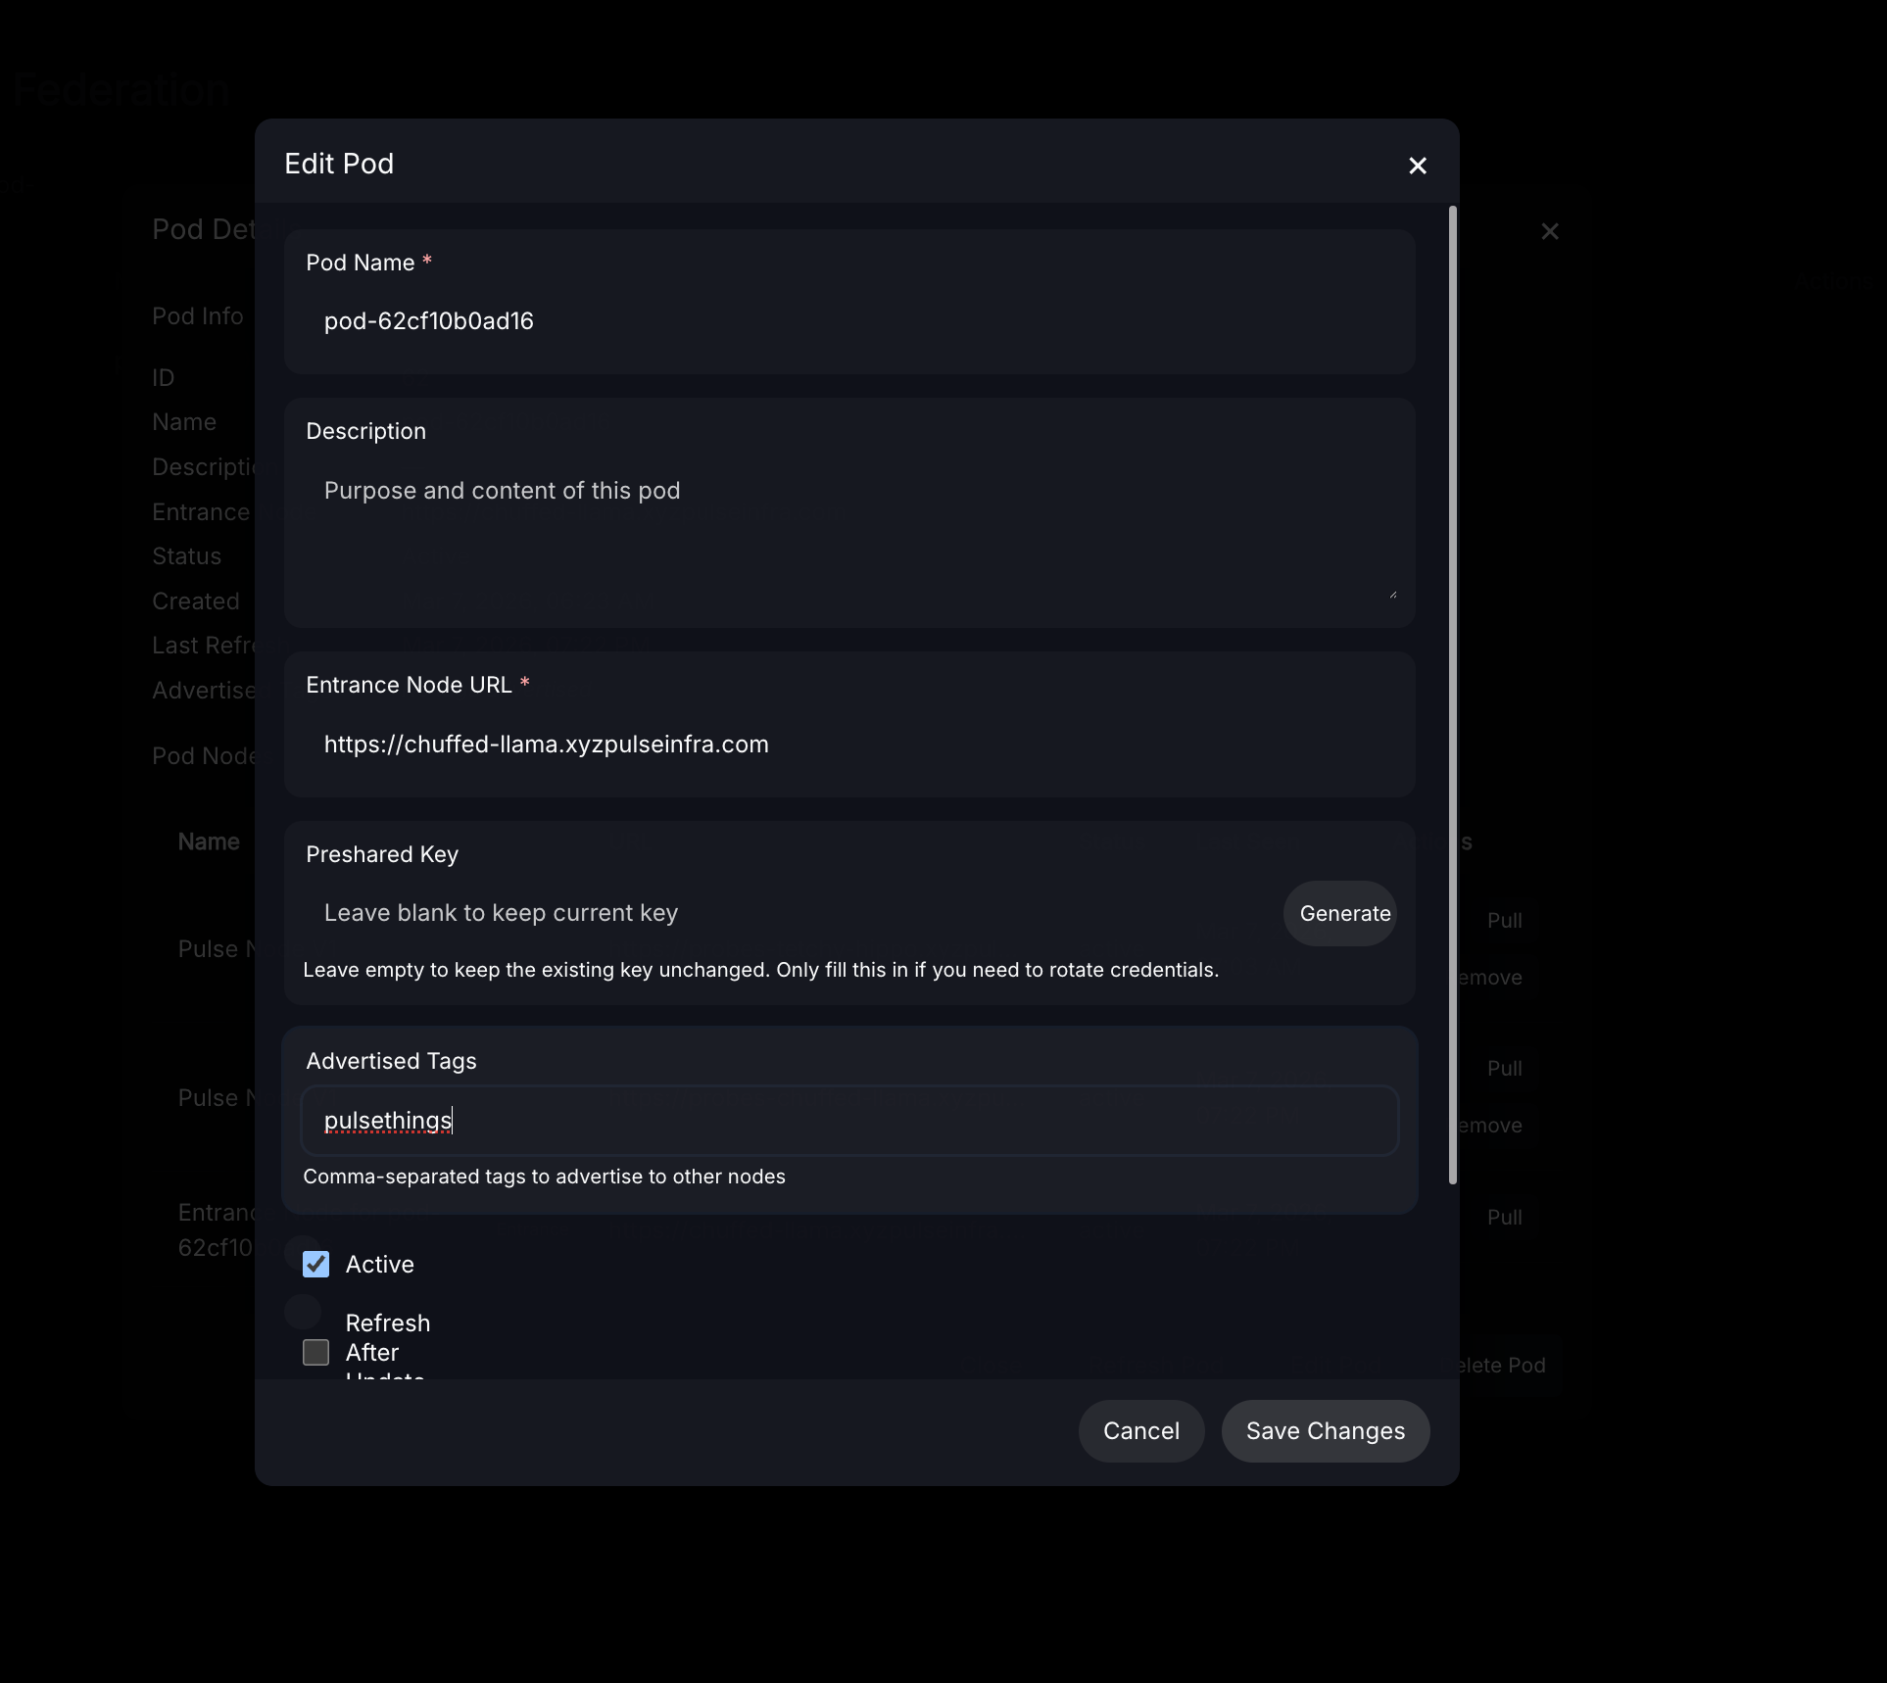The height and width of the screenshot is (1683, 1887).
Task: Click the Advertised Tags label
Action: pos(391,1061)
